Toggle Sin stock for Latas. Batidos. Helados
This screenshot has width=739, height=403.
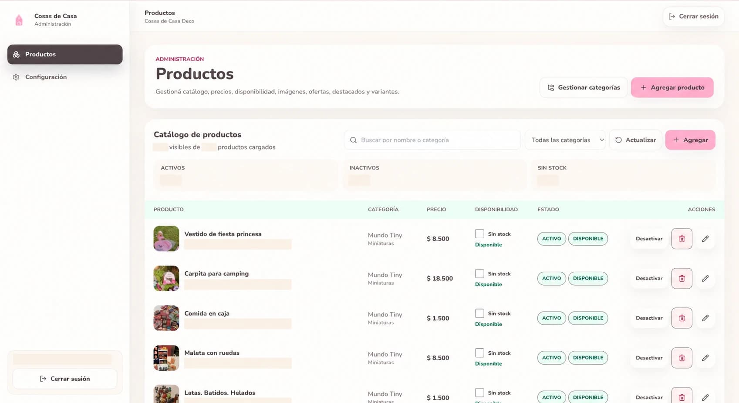(479, 393)
